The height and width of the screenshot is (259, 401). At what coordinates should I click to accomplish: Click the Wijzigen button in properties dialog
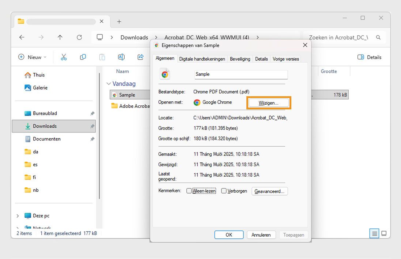point(269,103)
